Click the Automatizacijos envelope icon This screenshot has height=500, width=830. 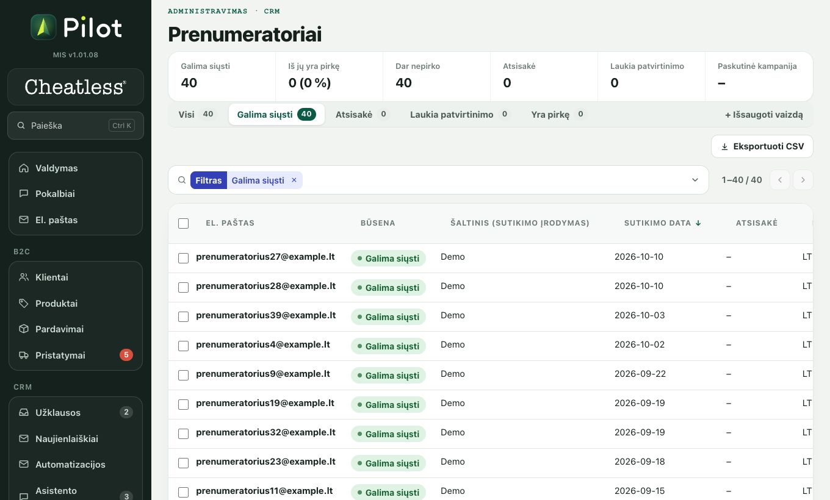tap(24, 465)
